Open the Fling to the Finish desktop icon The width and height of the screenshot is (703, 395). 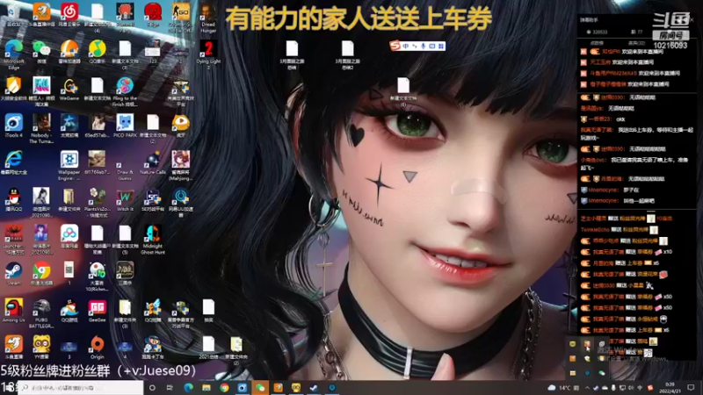coord(125,91)
